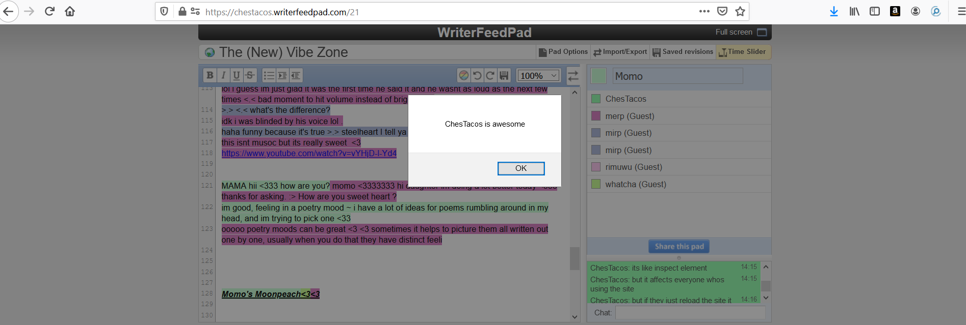Toggle italic formatting in pad toolbar
This screenshot has width=966, height=325.
223,75
